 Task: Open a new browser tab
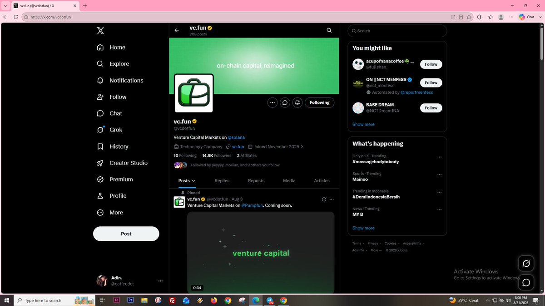[85, 5]
